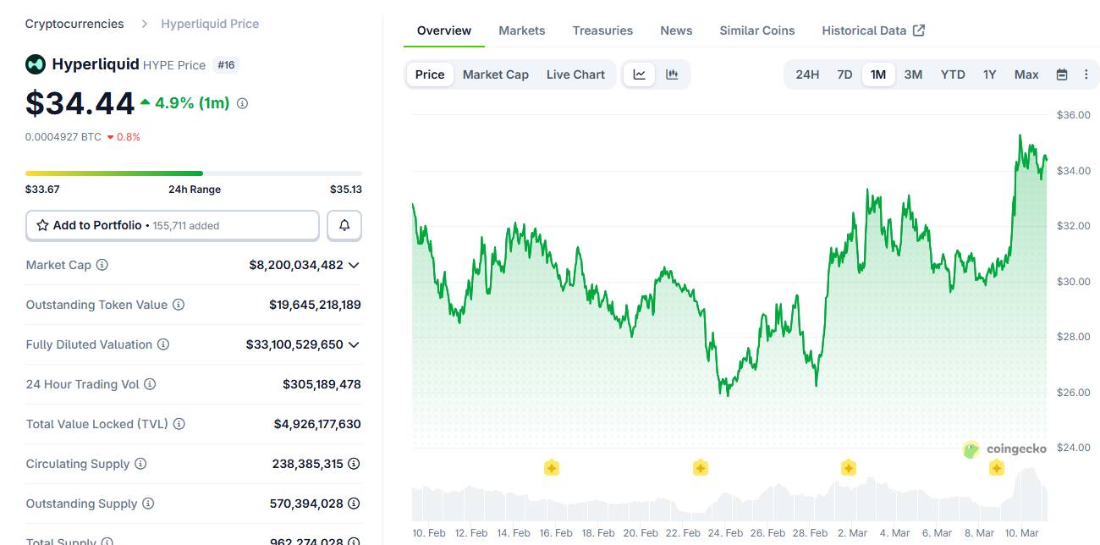Select the Price chart toggle
The image size is (1100, 545).
(x=430, y=74)
